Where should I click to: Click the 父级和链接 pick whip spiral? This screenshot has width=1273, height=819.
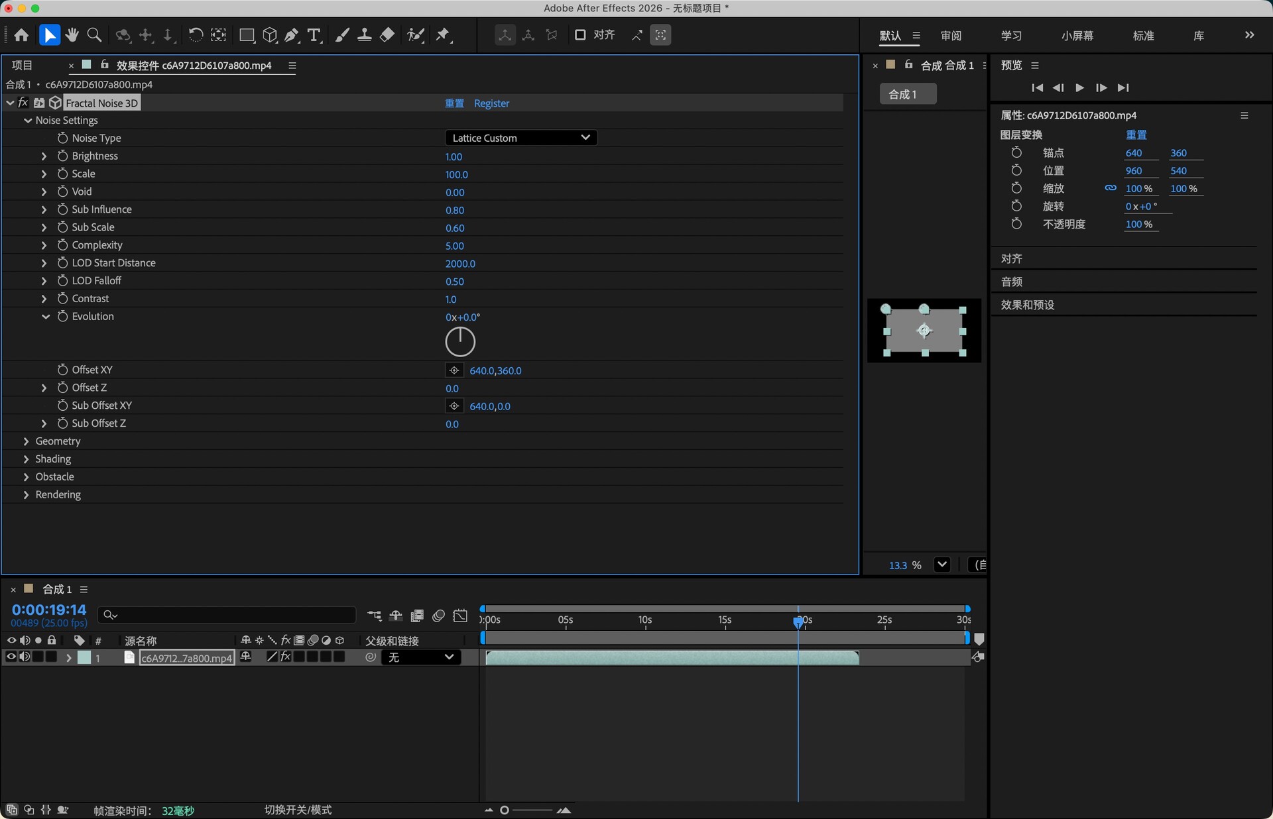pos(371,657)
